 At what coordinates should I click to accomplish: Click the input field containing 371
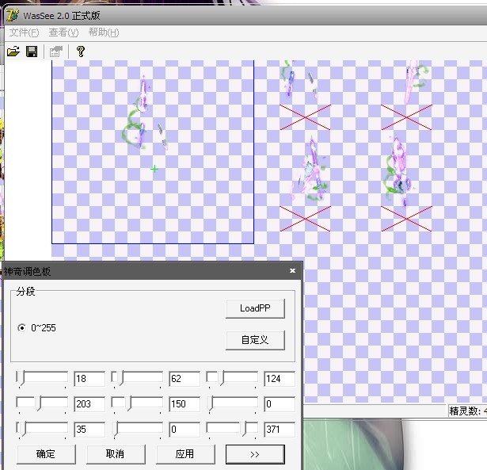click(280, 430)
